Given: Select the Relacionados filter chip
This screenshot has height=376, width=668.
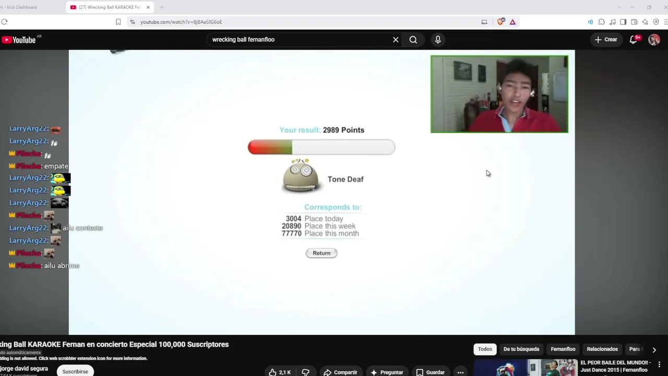Looking at the screenshot, I should tap(602, 349).
